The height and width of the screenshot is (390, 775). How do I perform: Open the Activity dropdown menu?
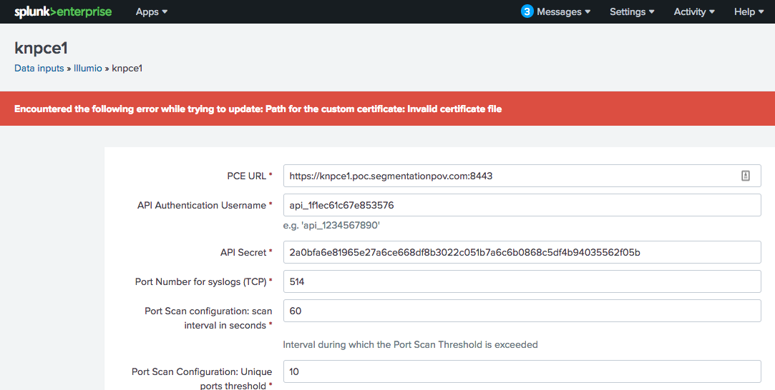click(694, 12)
